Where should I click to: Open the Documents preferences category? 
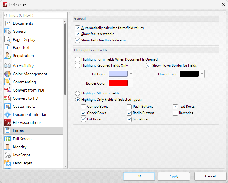point(33,23)
